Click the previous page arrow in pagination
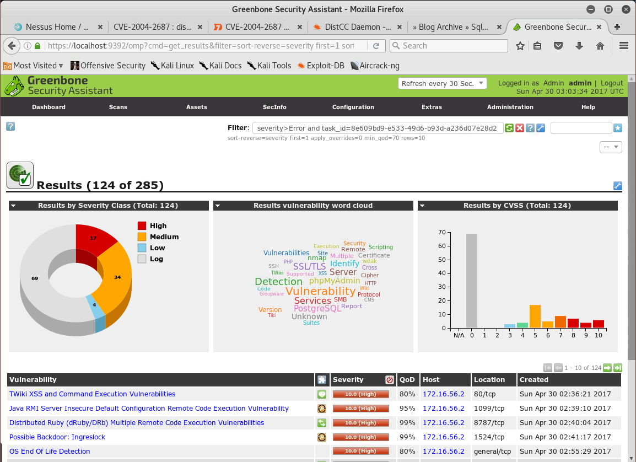This screenshot has height=462, width=636. 558,368
